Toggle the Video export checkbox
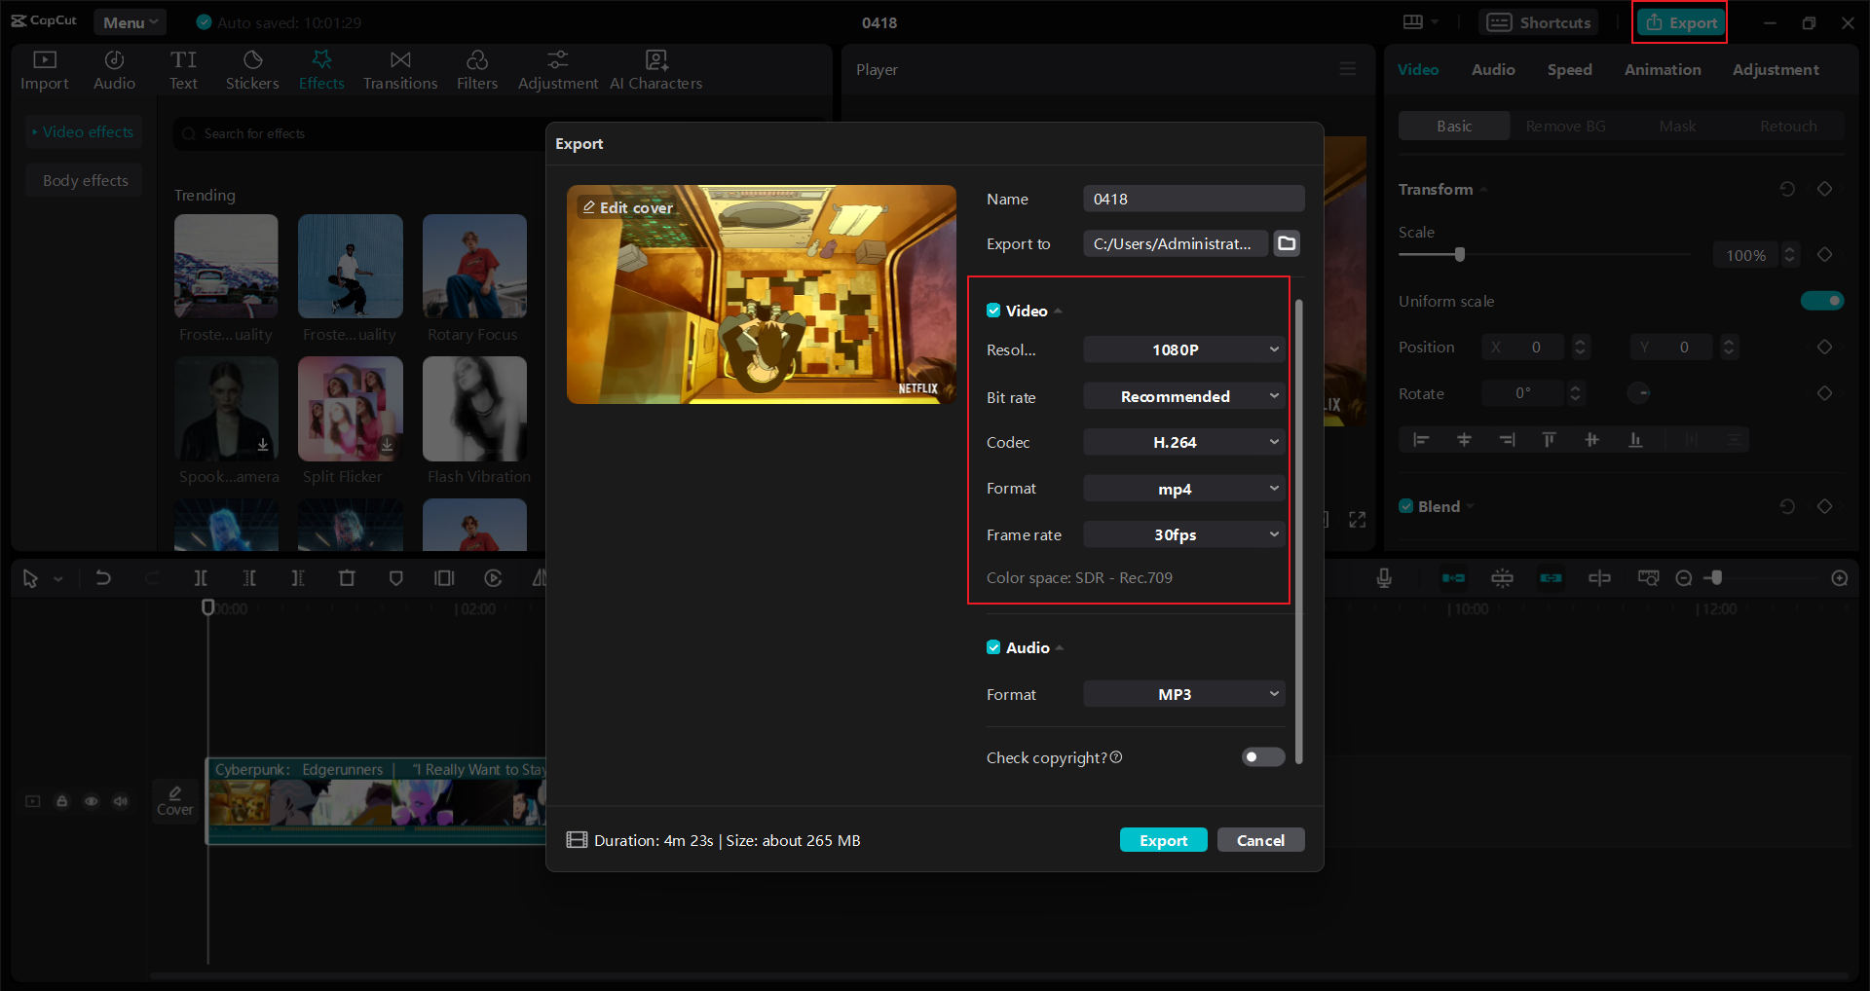Screen dimensions: 1870x991 [x=993, y=311]
